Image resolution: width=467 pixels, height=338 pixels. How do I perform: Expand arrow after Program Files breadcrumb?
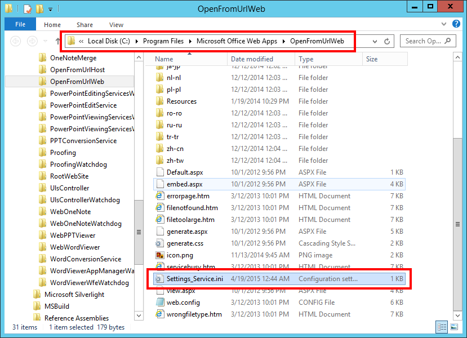click(x=190, y=41)
